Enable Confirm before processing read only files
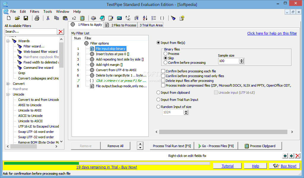 [163, 76]
